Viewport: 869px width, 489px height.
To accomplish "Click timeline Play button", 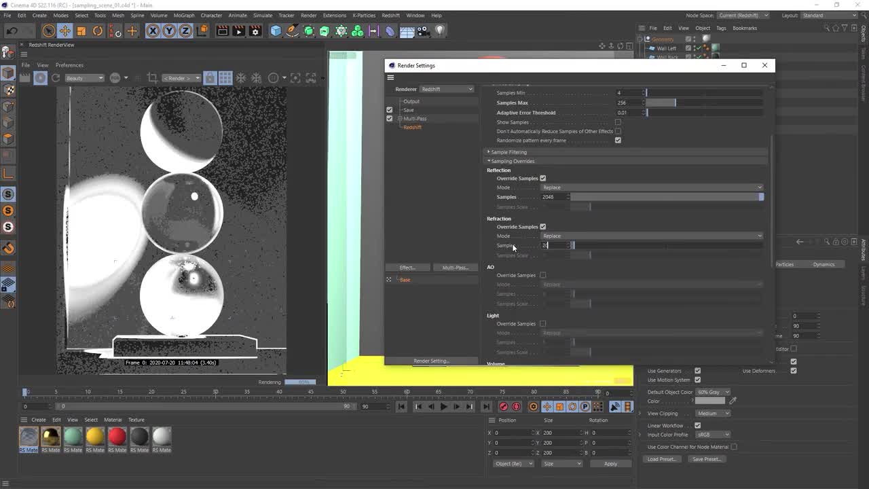I will (443, 407).
